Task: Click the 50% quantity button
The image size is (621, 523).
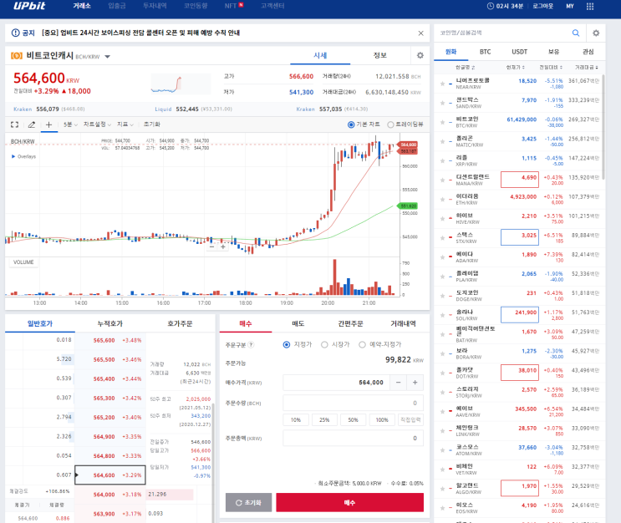Action: [354, 419]
